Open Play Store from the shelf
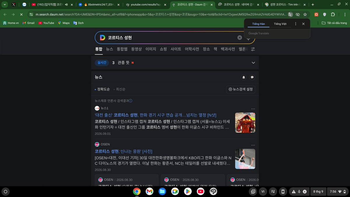The height and width of the screenshot is (197, 350). click(x=188, y=191)
